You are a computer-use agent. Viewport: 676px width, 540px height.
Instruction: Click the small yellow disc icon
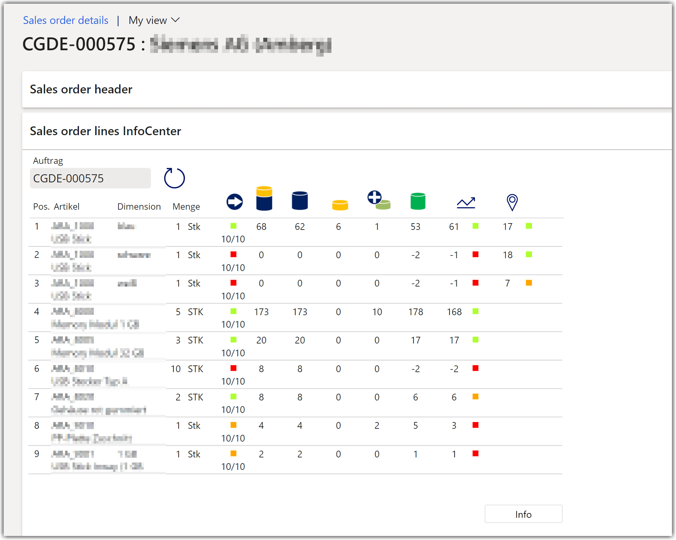(340, 205)
